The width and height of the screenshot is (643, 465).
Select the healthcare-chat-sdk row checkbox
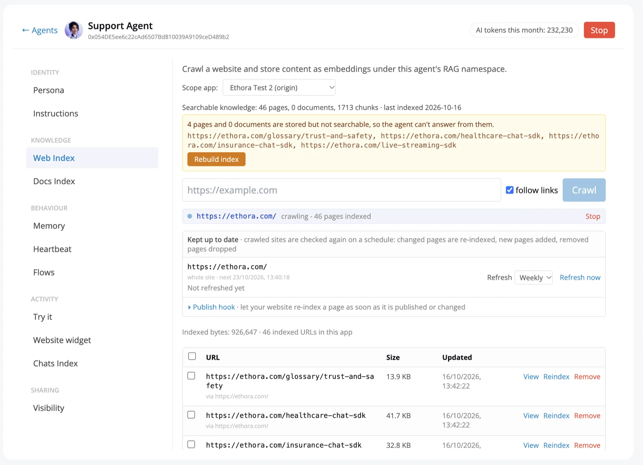click(x=191, y=415)
